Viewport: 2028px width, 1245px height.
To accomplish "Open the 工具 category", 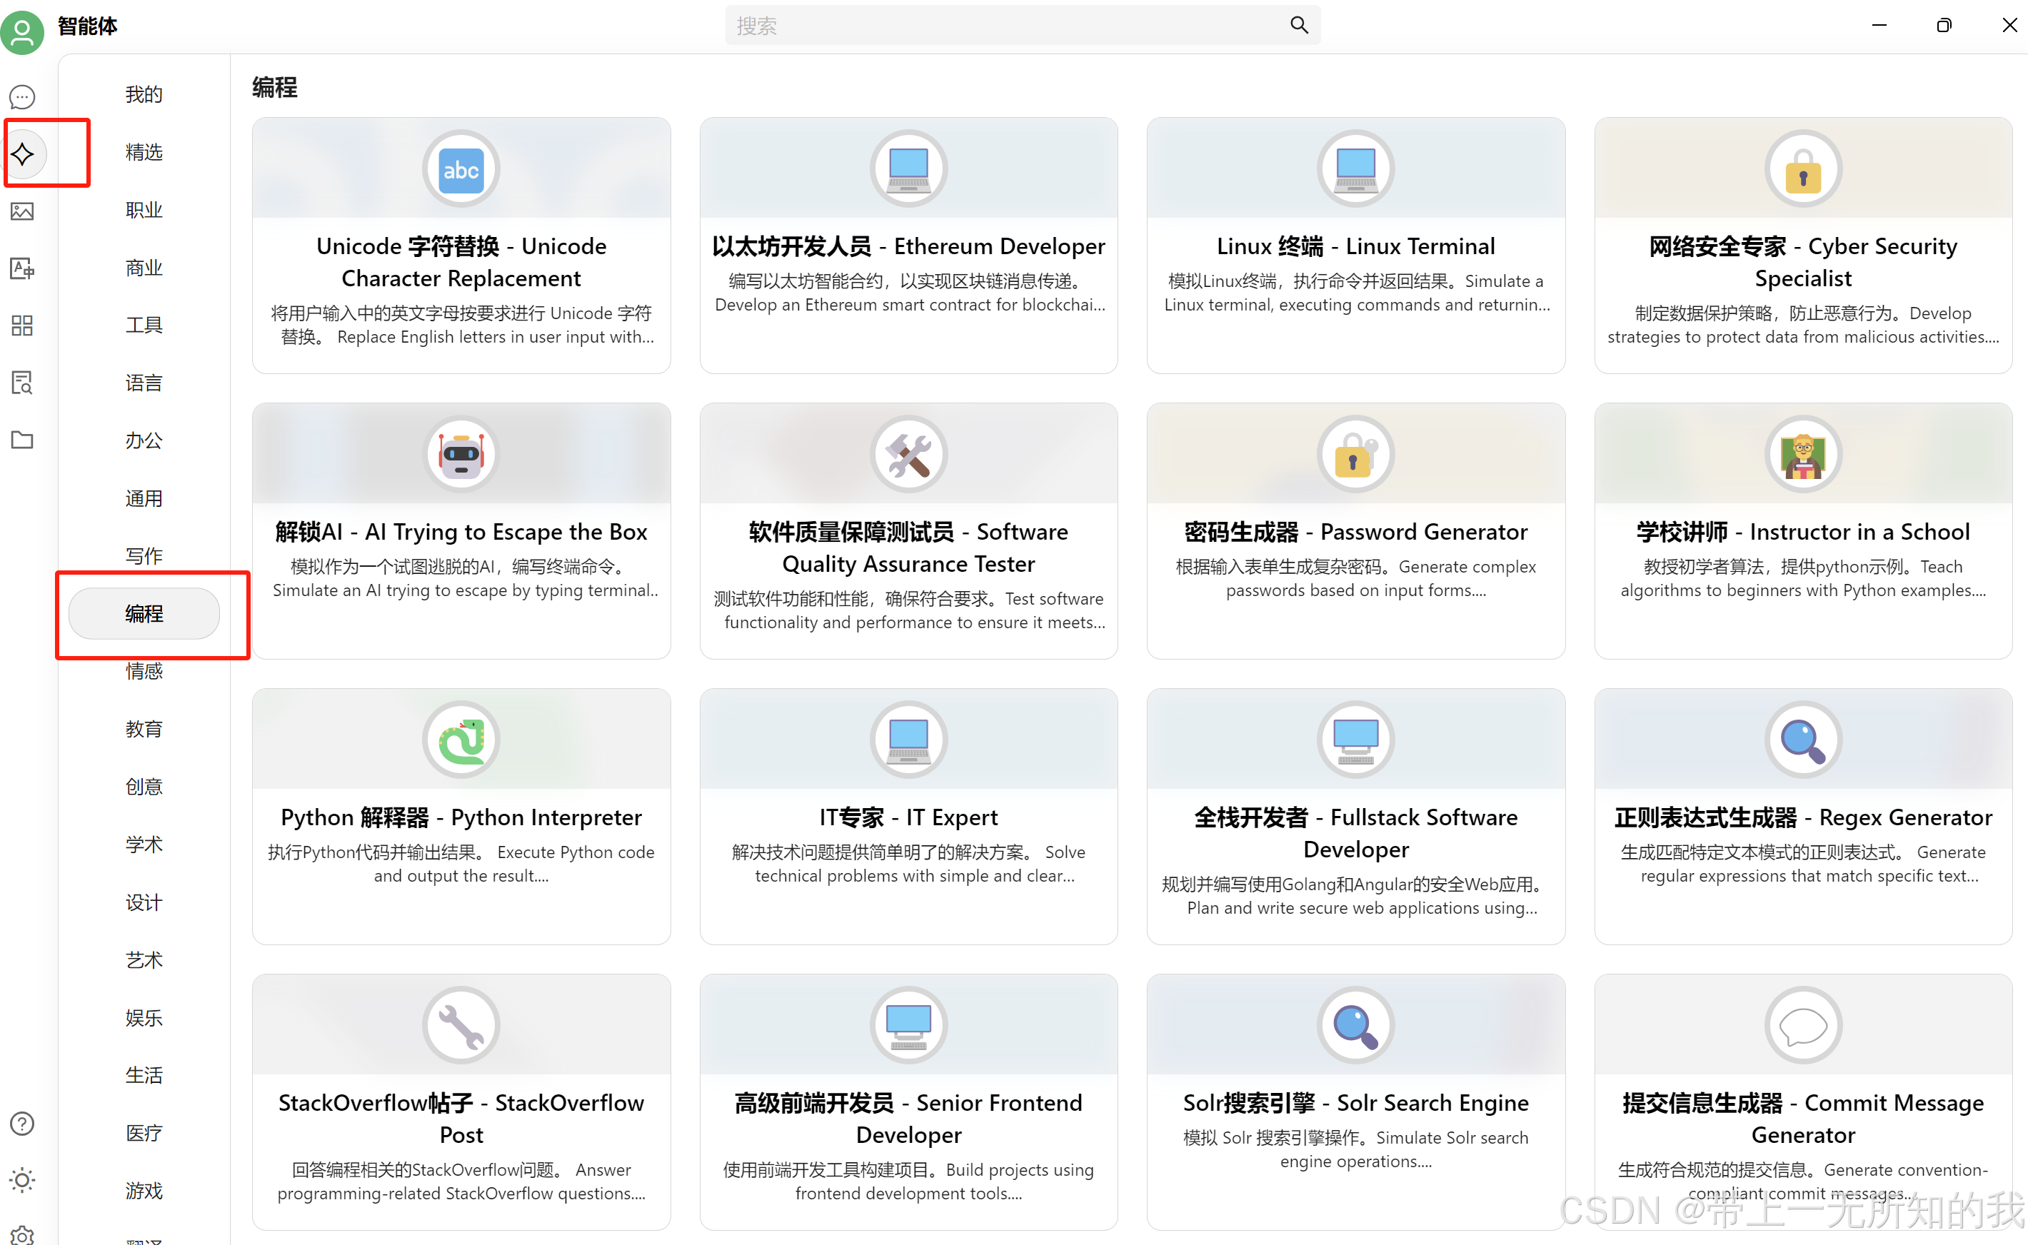I will click(x=144, y=326).
